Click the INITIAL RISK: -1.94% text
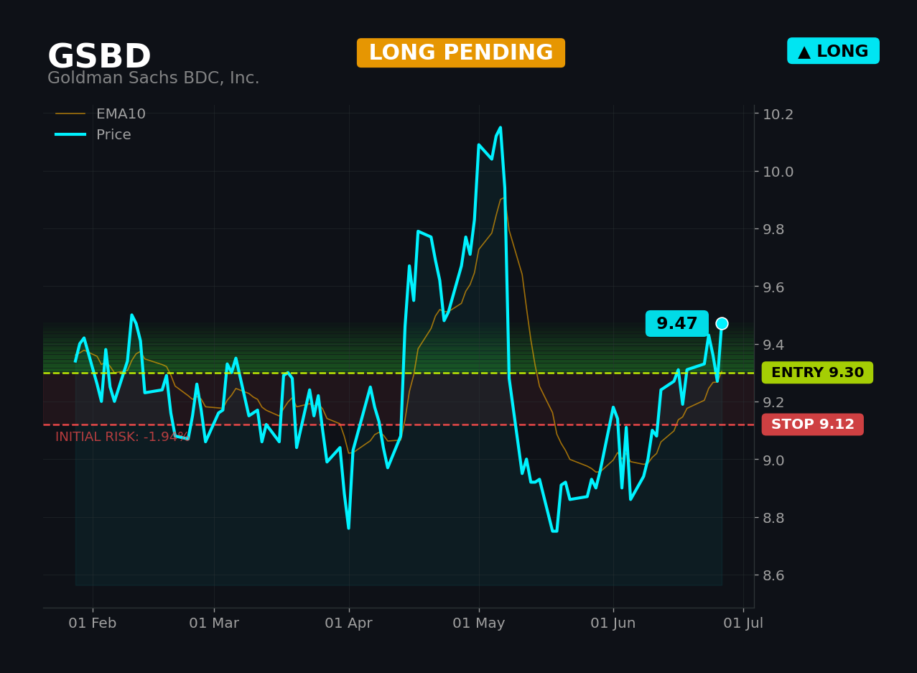The width and height of the screenshot is (917, 673). coord(122,437)
